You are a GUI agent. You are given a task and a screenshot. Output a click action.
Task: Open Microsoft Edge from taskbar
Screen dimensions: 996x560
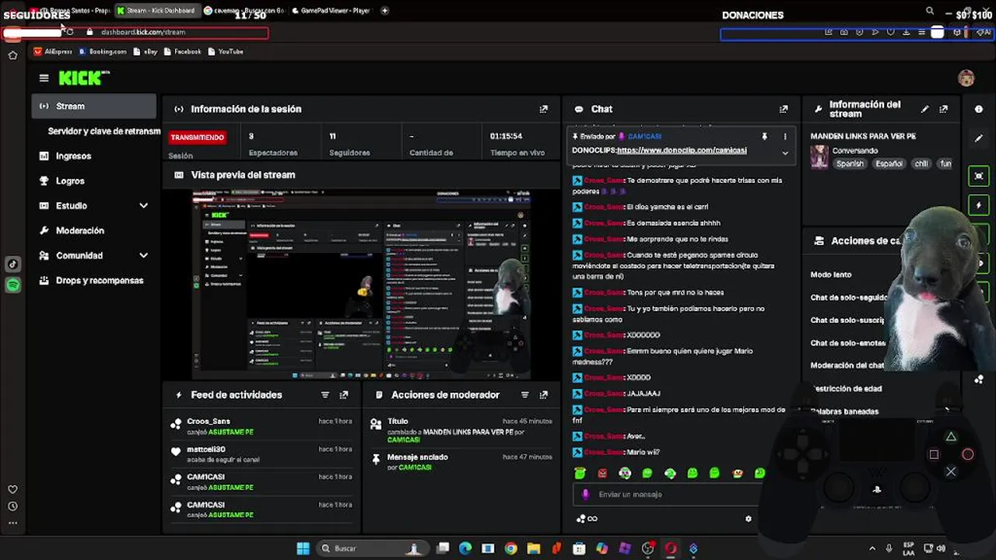click(x=465, y=548)
